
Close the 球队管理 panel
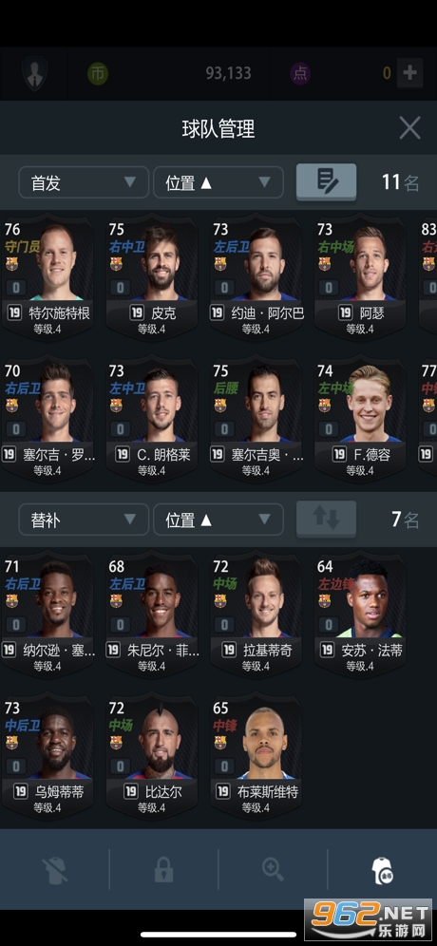pyautogui.click(x=409, y=128)
